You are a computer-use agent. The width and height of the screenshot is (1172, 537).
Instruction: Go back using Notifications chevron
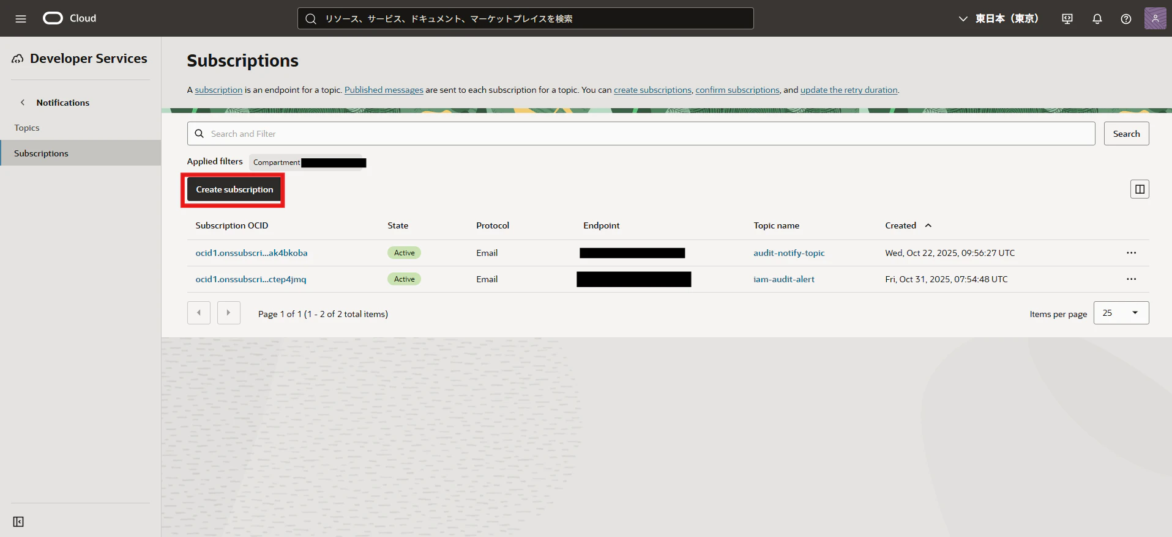[23, 103]
